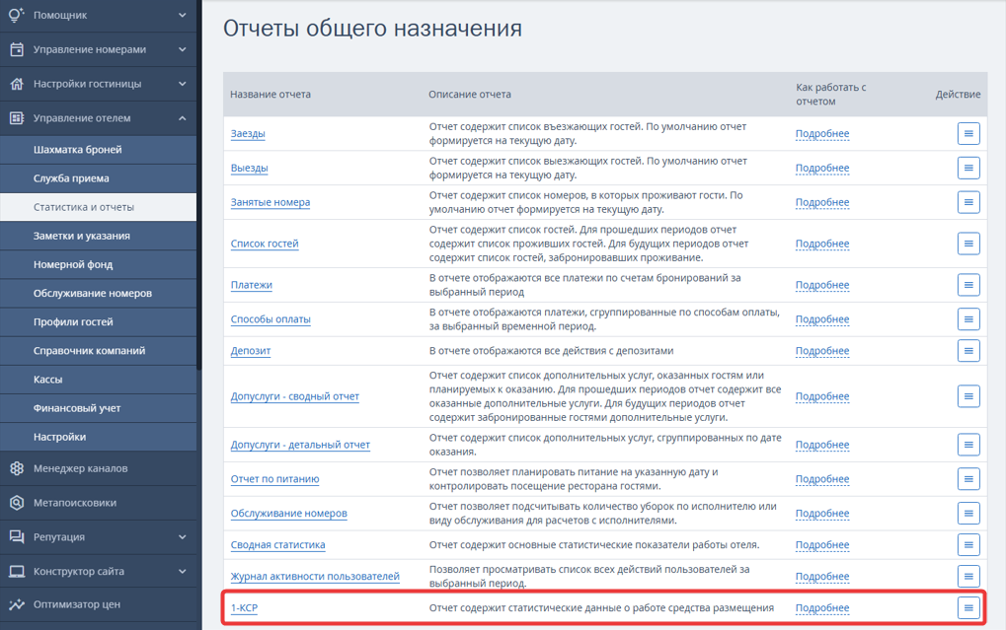Open Обслуживание номеров report link in table
This screenshot has height=630, width=1006.
[x=288, y=514]
